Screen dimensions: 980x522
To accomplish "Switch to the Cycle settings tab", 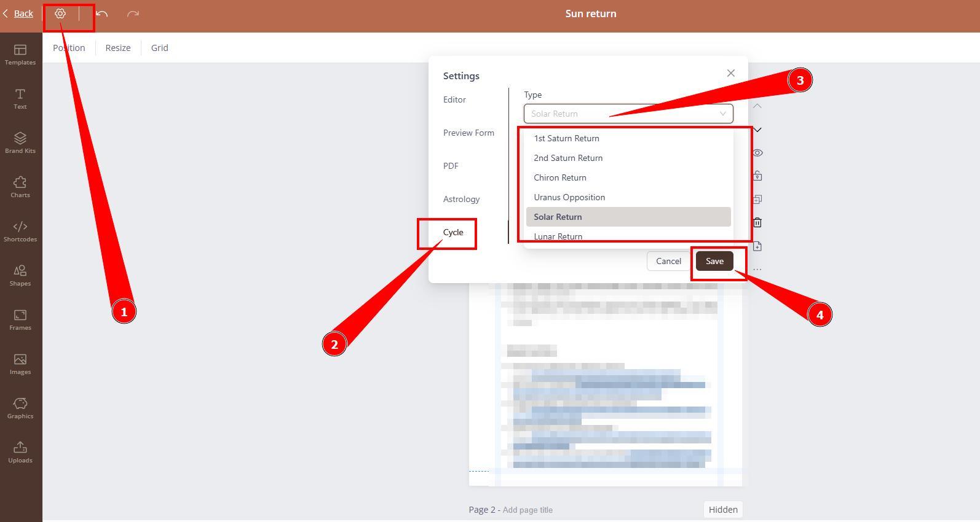I will coord(453,232).
